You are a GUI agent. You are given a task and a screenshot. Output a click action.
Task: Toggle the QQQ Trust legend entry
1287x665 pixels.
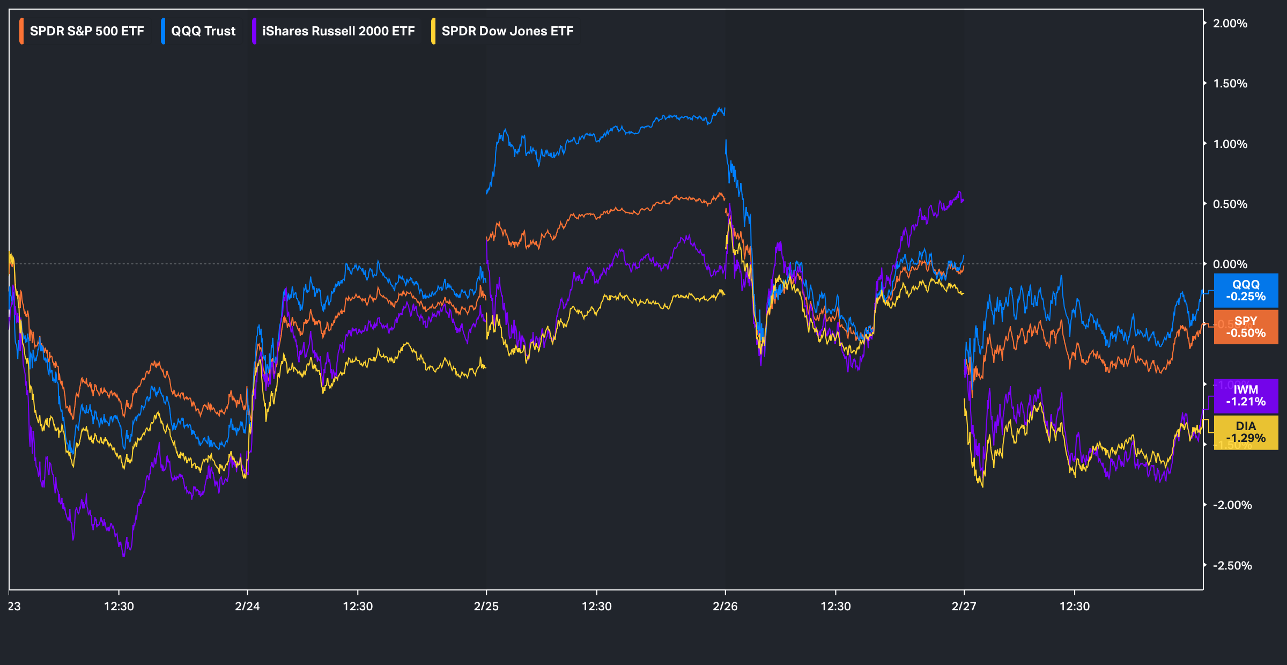(x=203, y=31)
